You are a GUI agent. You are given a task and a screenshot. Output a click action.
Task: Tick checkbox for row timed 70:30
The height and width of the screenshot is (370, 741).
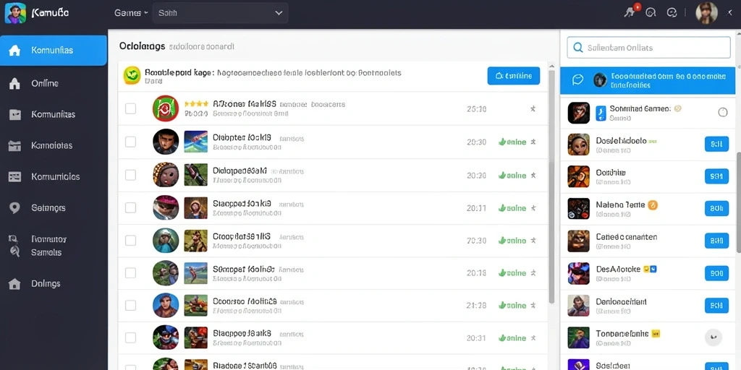click(130, 240)
